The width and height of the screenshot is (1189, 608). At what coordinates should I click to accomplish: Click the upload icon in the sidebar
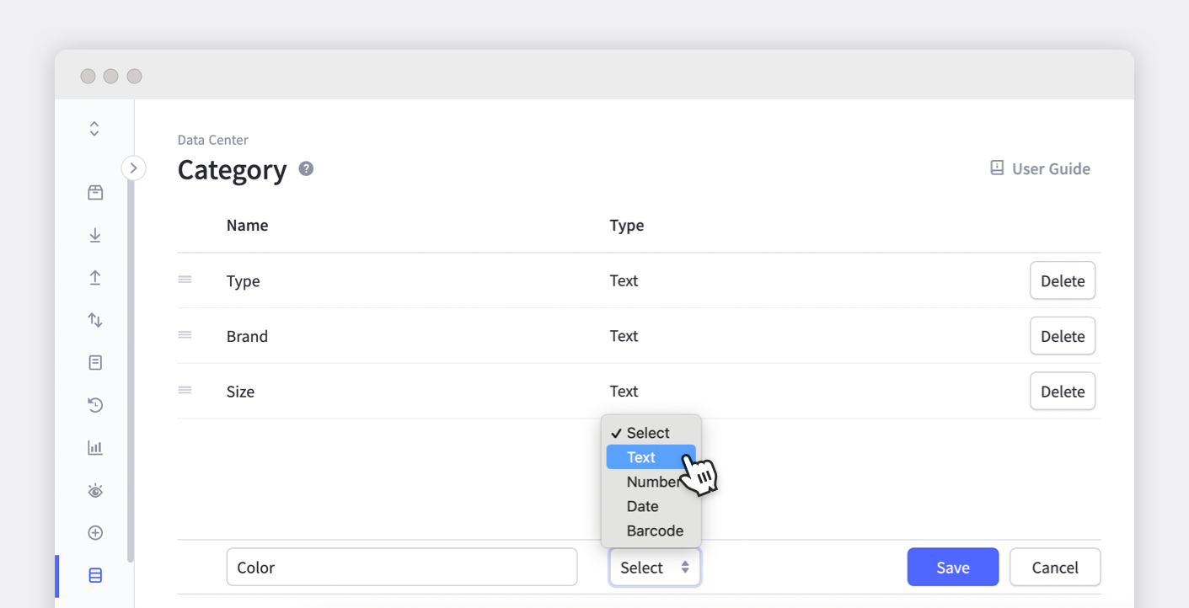tap(95, 277)
